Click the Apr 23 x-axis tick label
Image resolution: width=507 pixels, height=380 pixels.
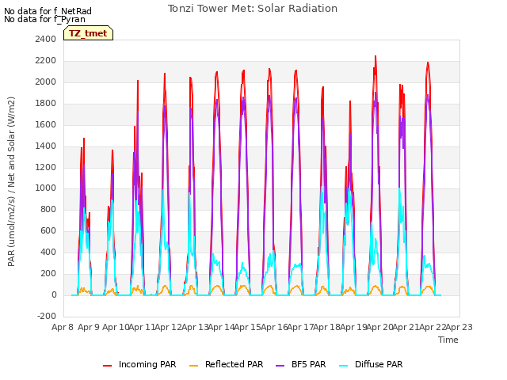coord(459,327)
